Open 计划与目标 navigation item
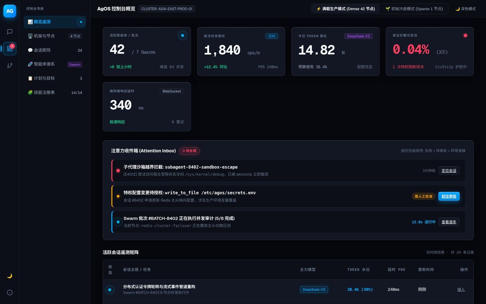Viewport: 486px width, 304px height. pyautogui.click(x=55, y=79)
